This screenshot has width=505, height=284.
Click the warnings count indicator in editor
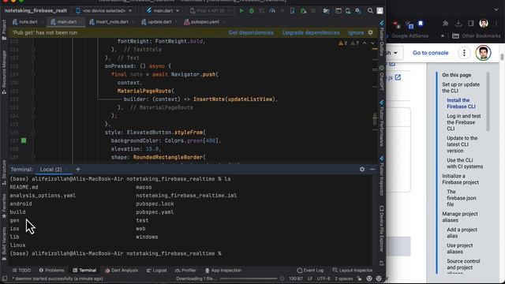(x=343, y=43)
